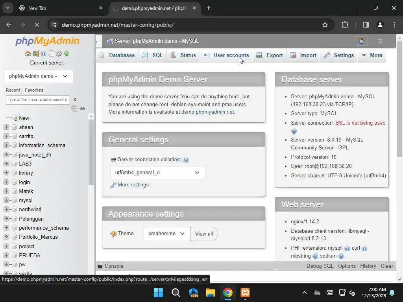Screen dimensions: 403x302
Task: Open Chrome extensions puzzle icon
Action: (x=345, y=25)
